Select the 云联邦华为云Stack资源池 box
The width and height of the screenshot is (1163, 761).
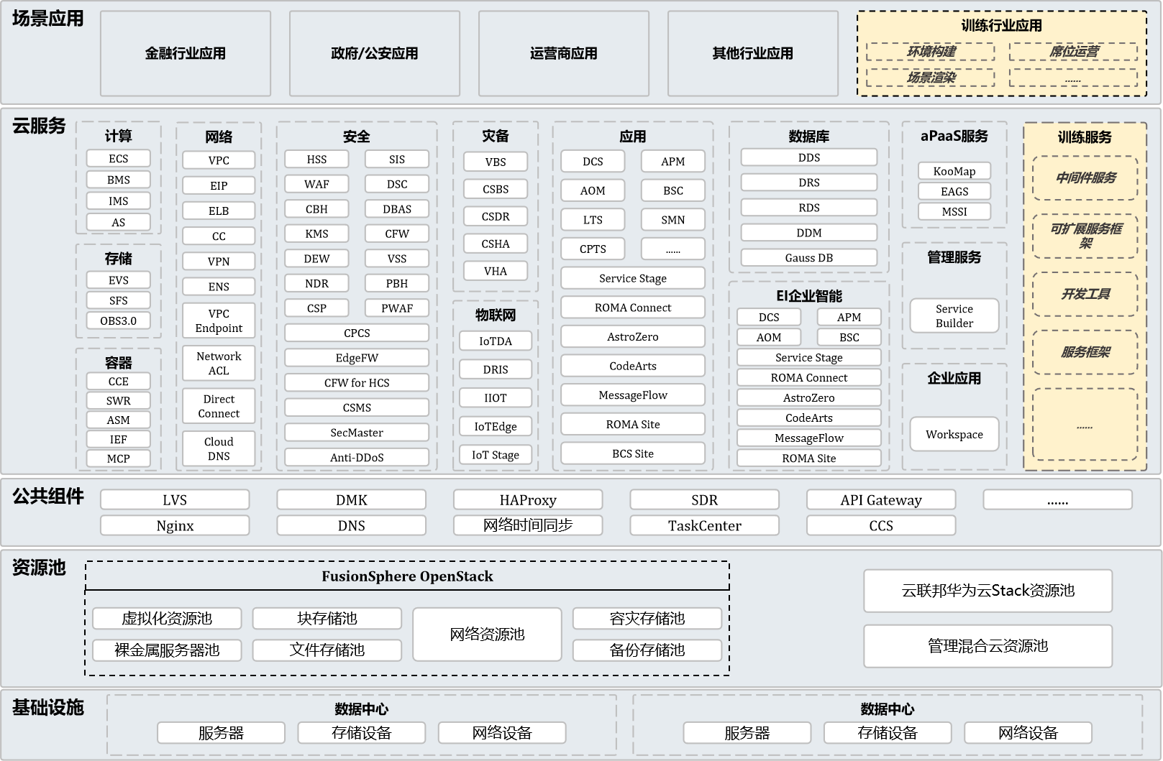988,591
